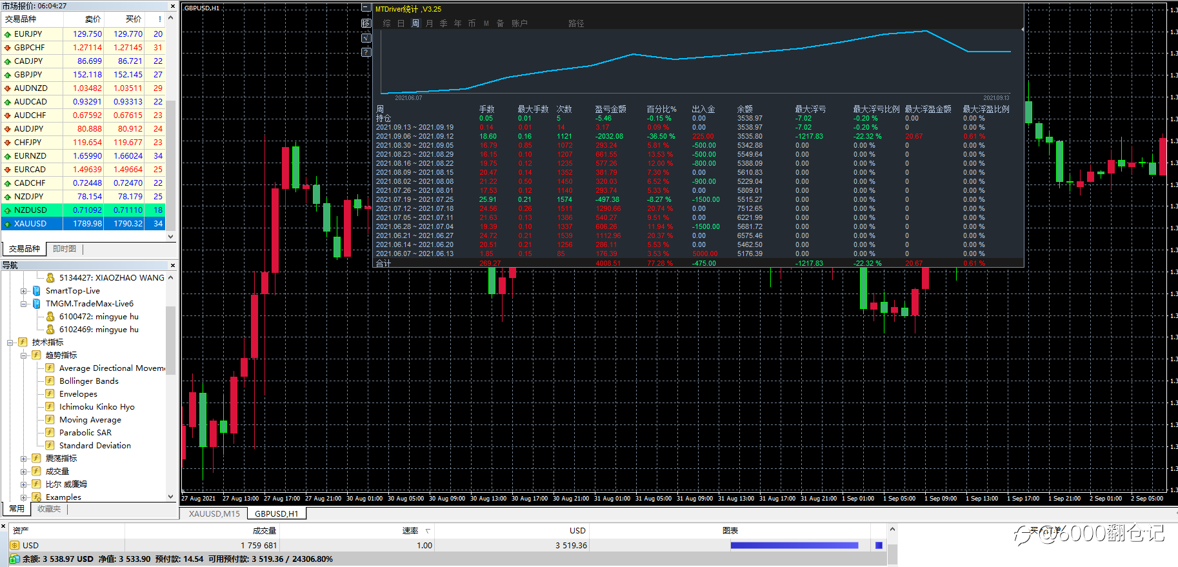
Task: Click the NZDUSD symbol arrow icon
Action: click(x=8, y=210)
